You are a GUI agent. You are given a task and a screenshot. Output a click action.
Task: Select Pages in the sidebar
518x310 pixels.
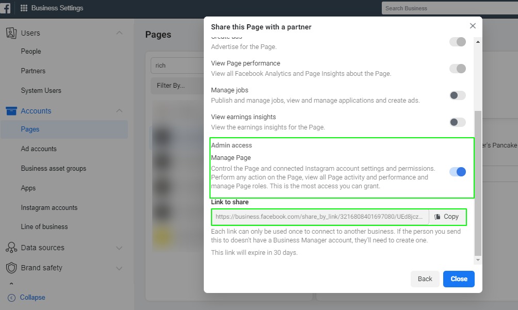[x=64, y=129]
